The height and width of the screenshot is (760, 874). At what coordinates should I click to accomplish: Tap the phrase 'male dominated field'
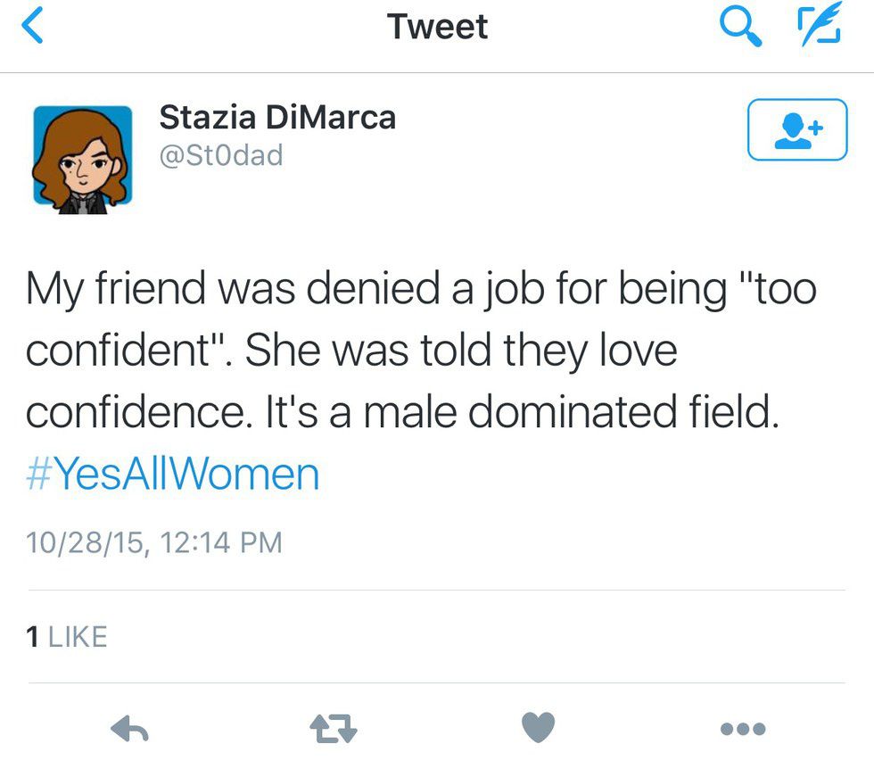click(x=571, y=411)
